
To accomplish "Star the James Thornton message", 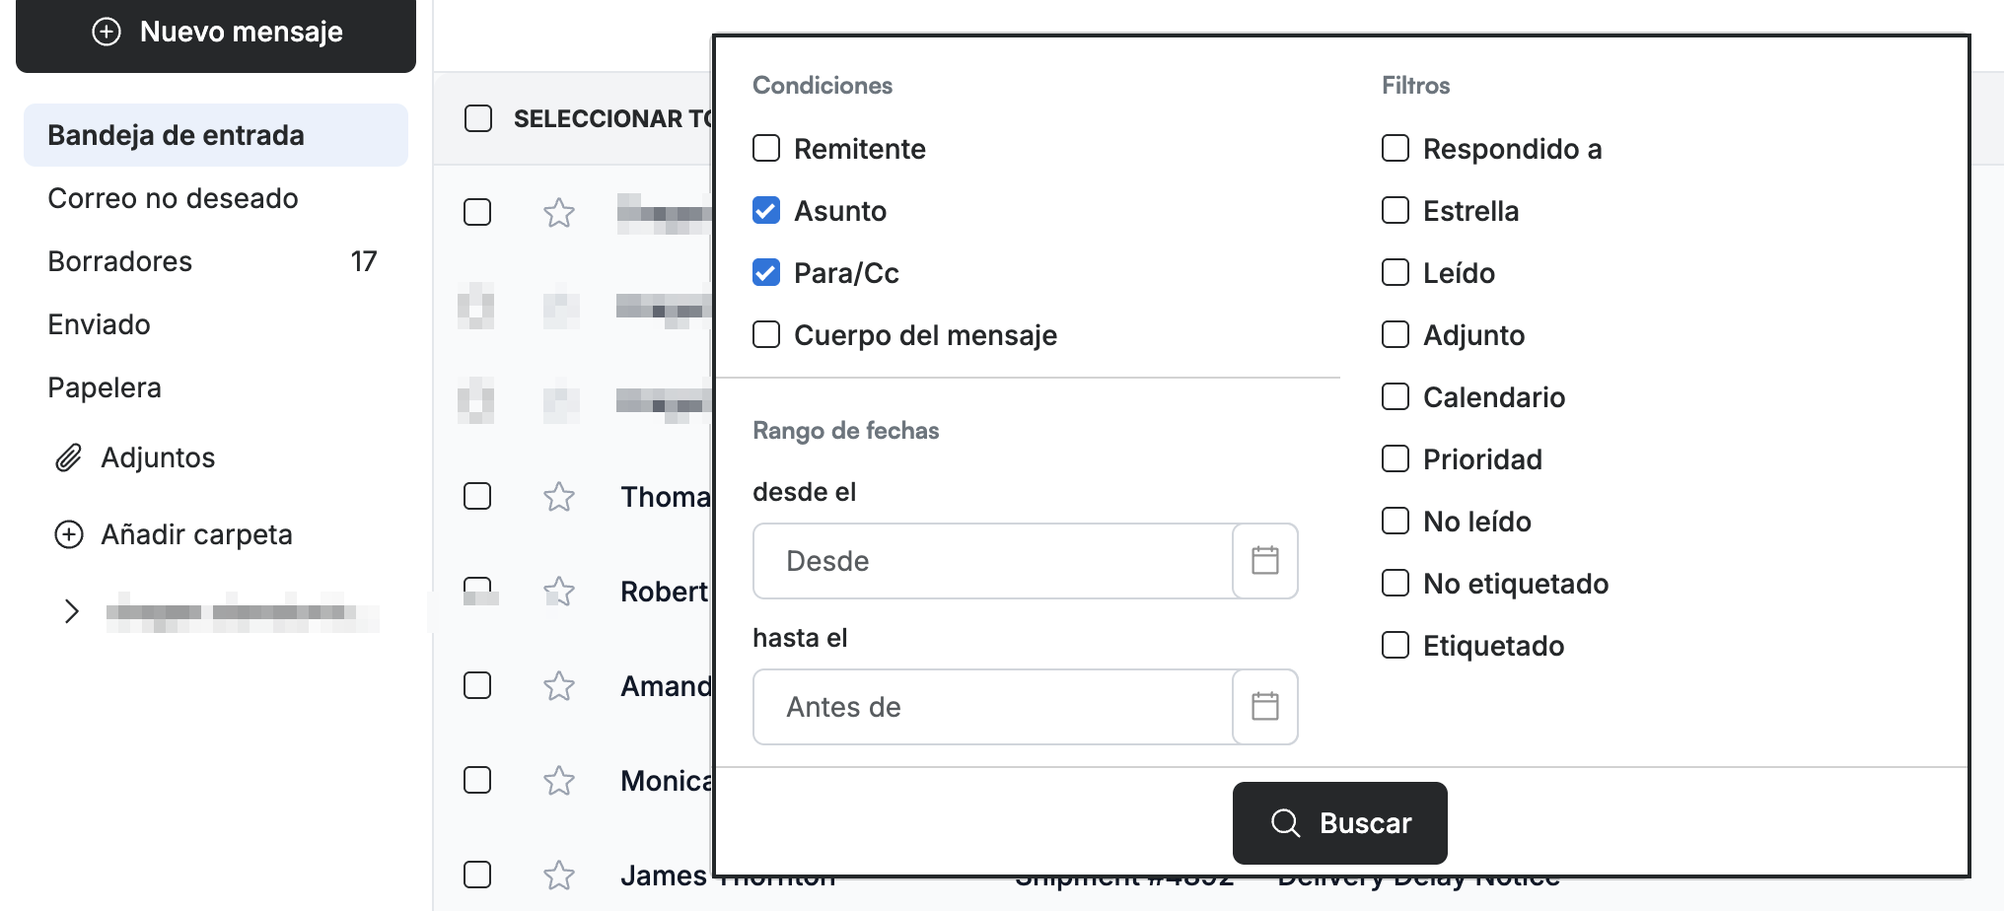I will tap(559, 875).
